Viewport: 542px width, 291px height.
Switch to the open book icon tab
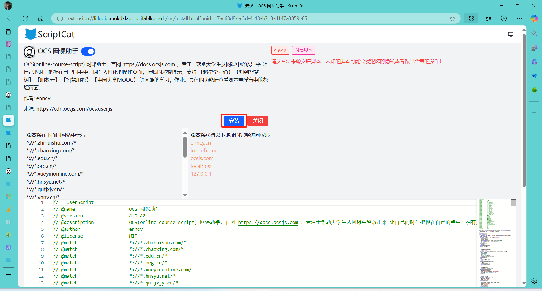click(8, 222)
